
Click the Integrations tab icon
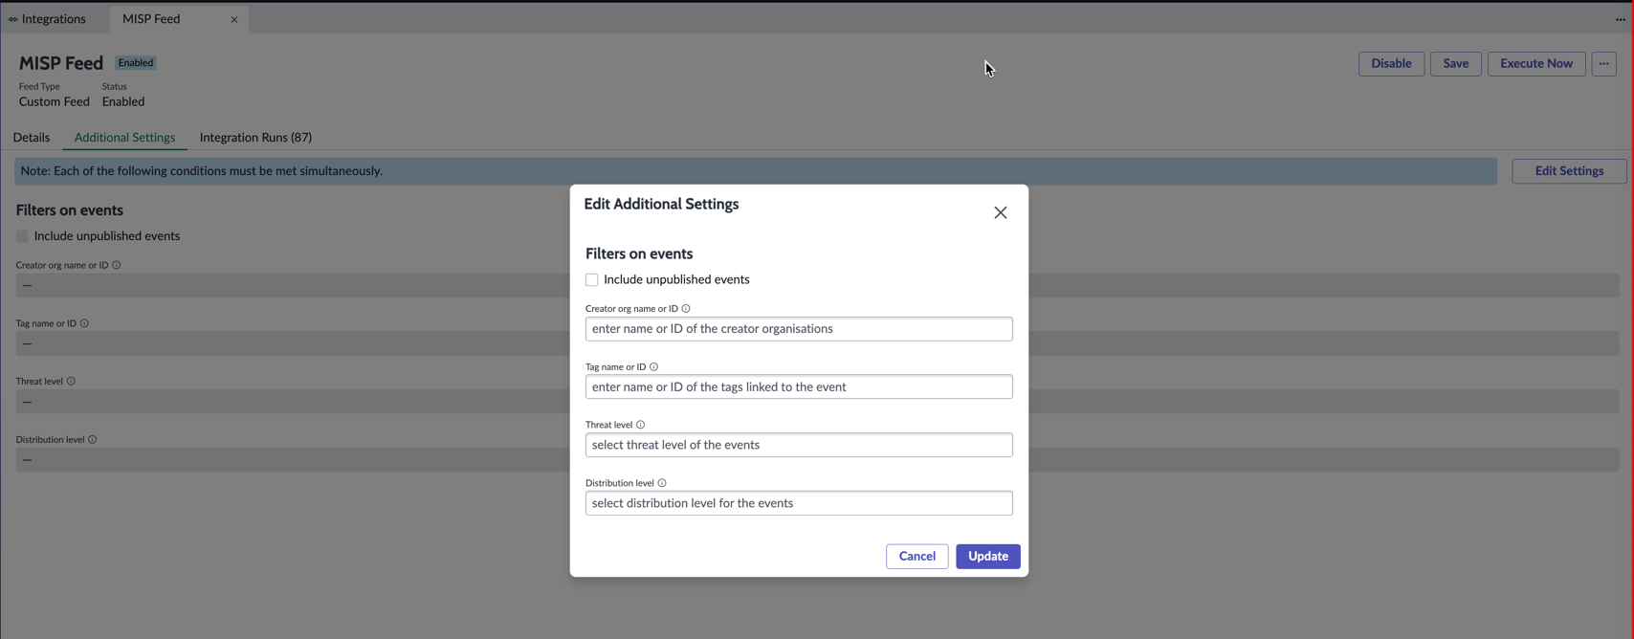click(x=12, y=19)
